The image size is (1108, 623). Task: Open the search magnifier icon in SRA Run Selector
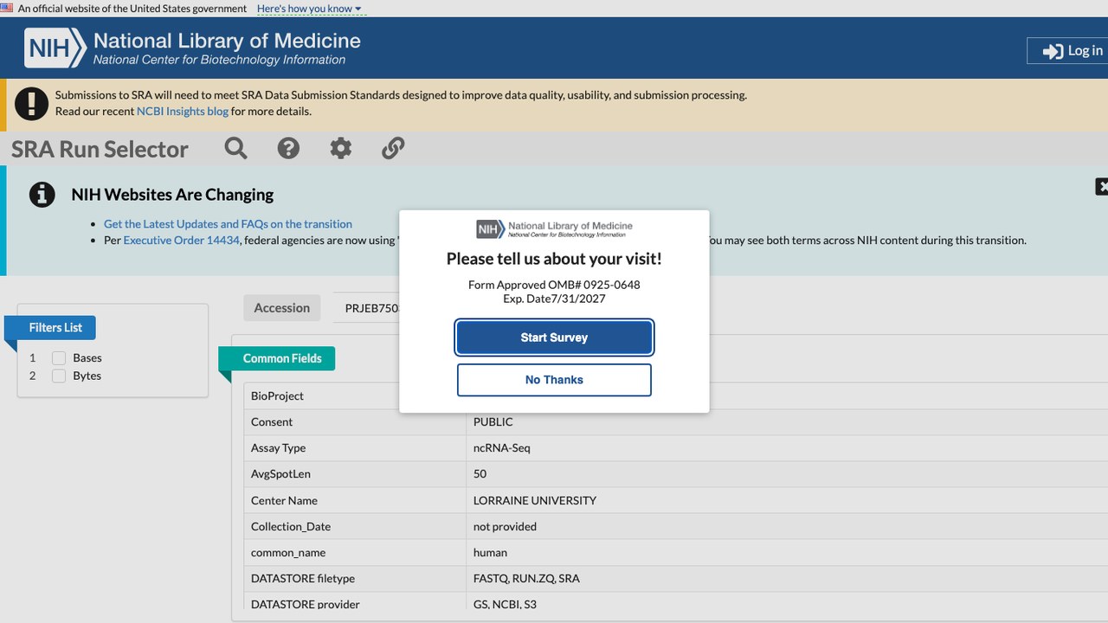pos(235,148)
